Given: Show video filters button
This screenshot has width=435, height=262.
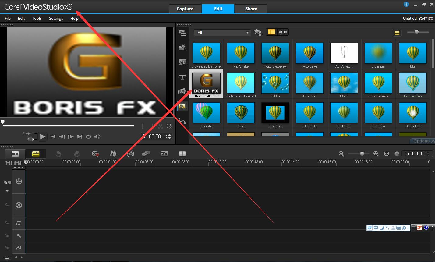Looking at the screenshot, I should (271, 32).
